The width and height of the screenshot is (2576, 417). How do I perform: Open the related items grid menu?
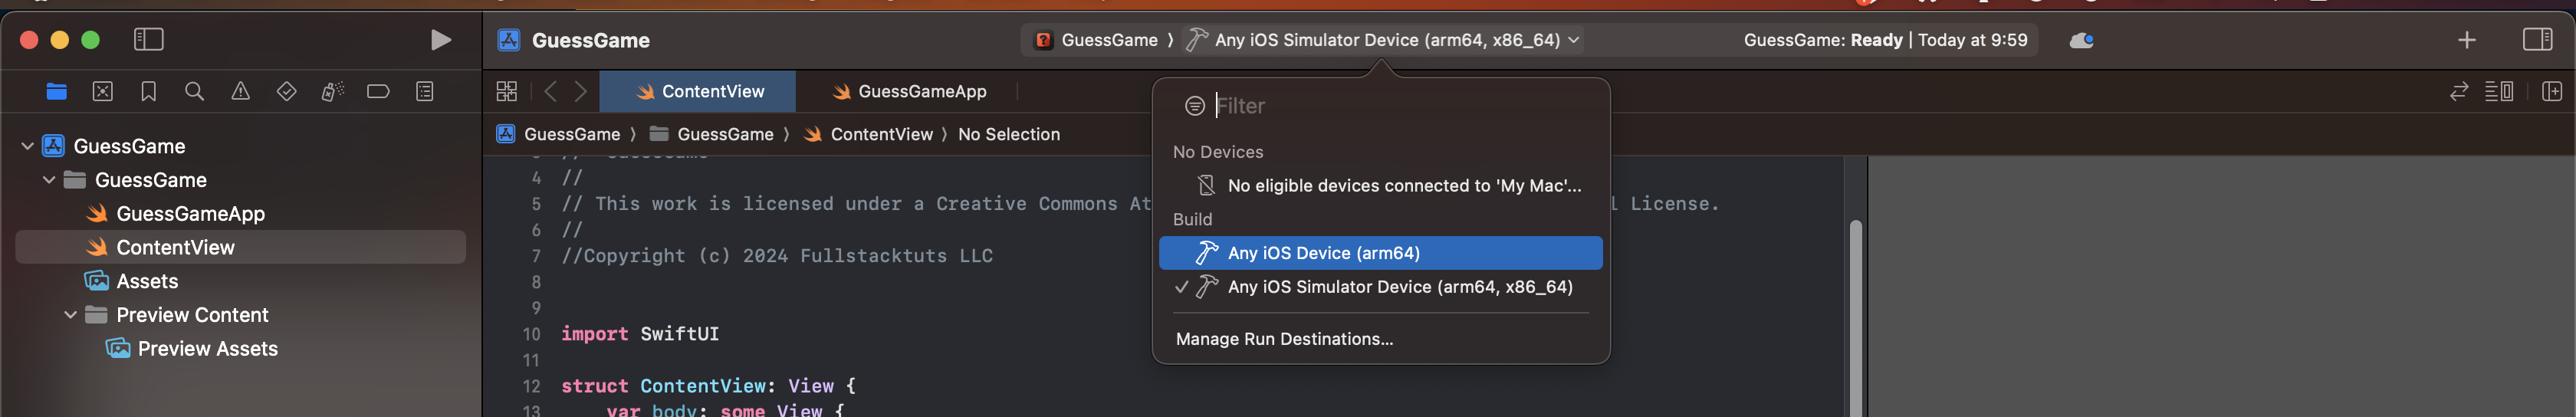(x=507, y=92)
